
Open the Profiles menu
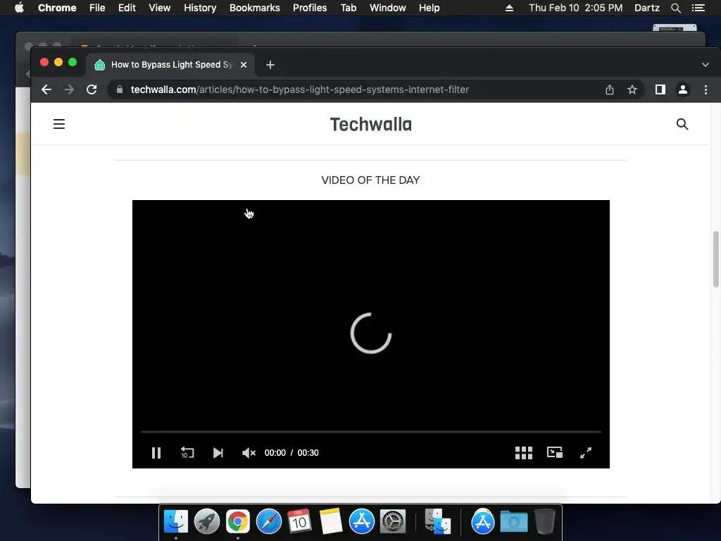click(x=310, y=8)
